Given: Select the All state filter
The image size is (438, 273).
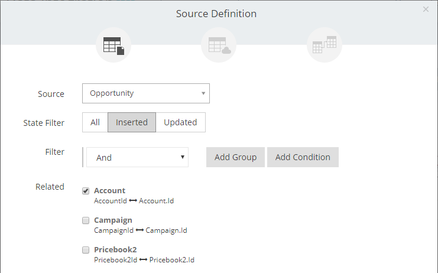Looking at the screenshot, I should [95, 122].
